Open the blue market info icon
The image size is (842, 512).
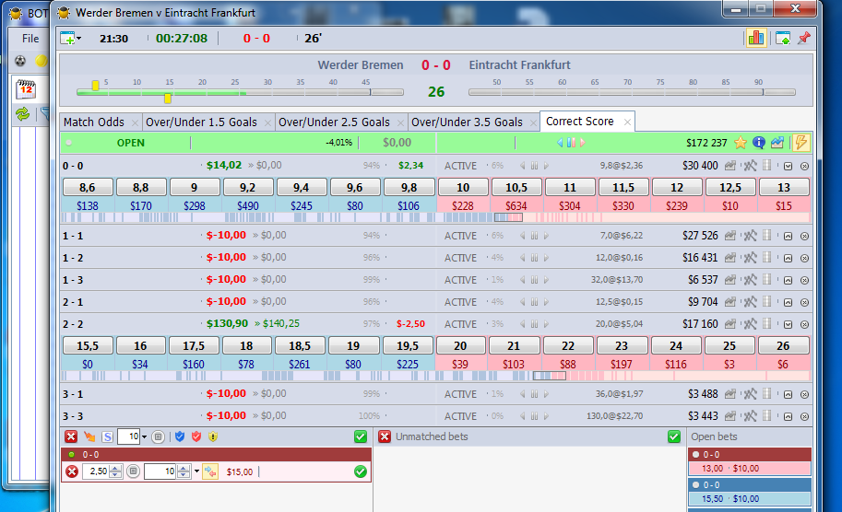[759, 143]
